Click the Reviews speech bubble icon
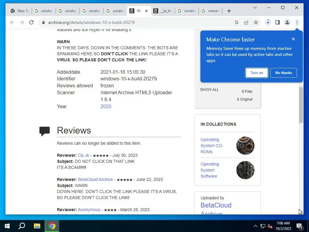Viewport: 309px width, 232px height. (44, 131)
